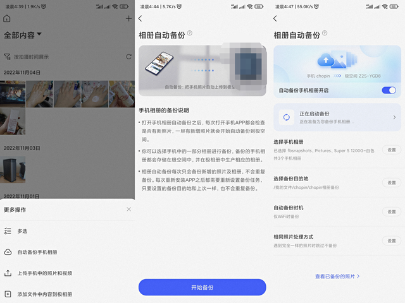This screenshot has width=405, height=303.
Task: Choose 自动备份手机相册 from the menu
Action: pos(67,252)
